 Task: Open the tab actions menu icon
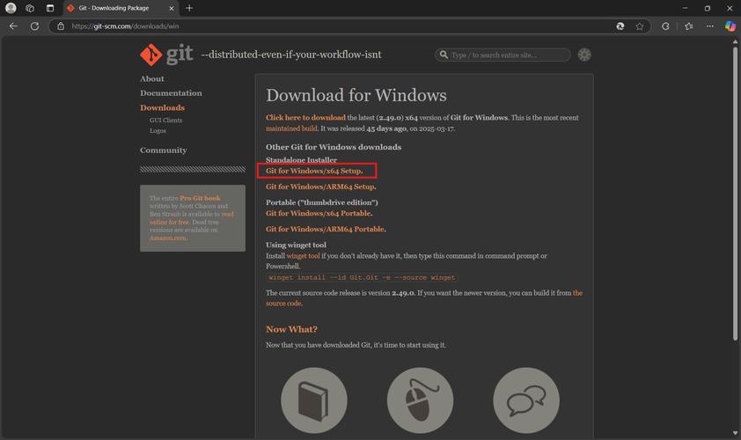(50, 8)
